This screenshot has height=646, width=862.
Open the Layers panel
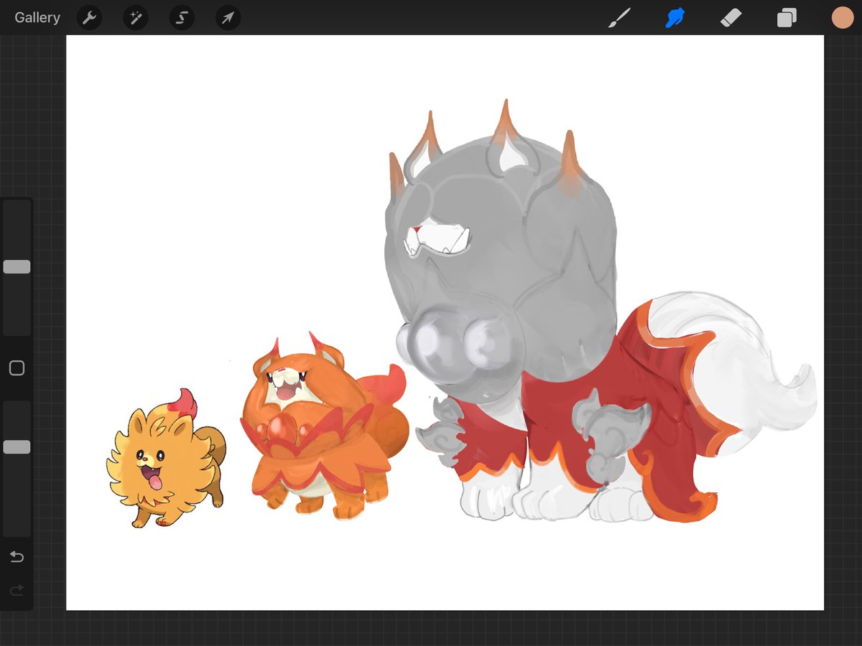pos(787,18)
